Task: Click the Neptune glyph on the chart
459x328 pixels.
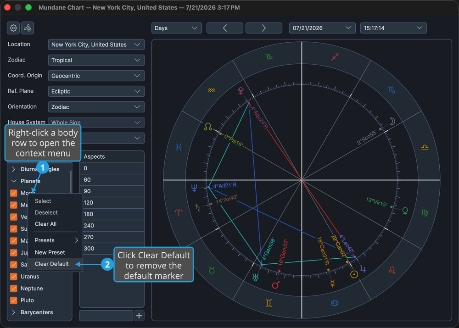Action: pos(194,188)
